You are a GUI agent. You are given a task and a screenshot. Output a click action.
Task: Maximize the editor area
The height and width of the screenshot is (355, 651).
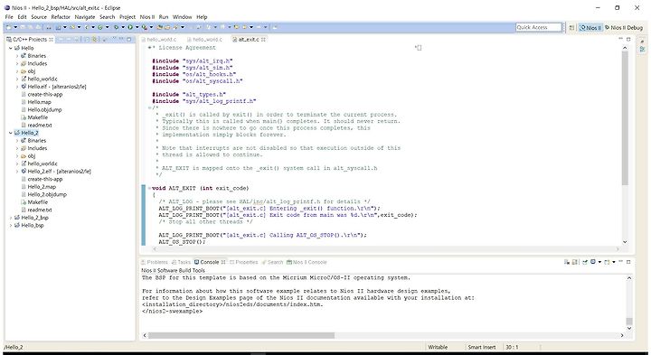(x=628, y=39)
